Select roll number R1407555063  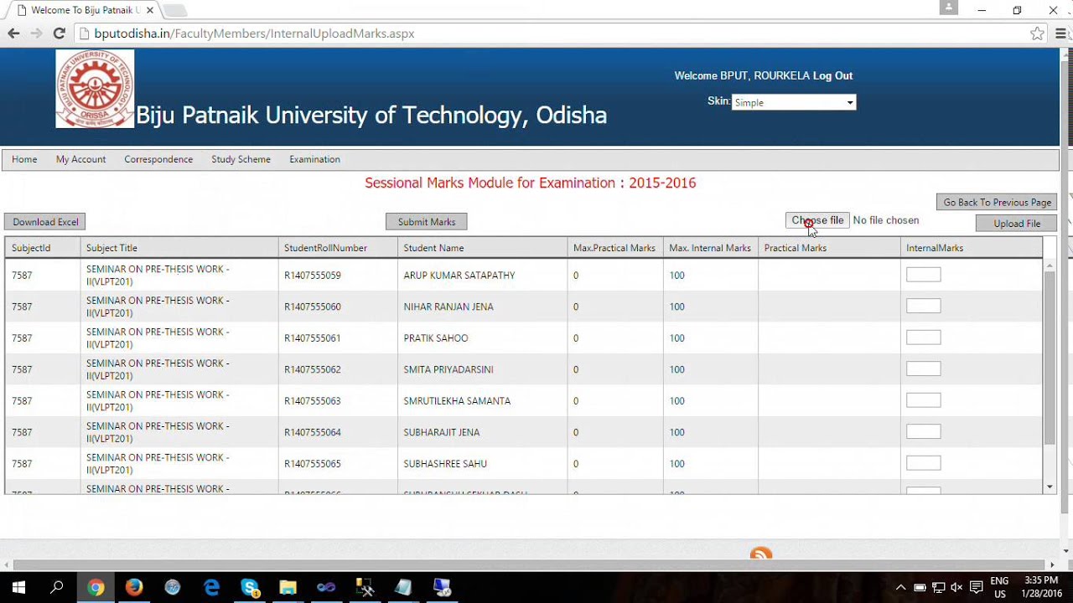[312, 401]
